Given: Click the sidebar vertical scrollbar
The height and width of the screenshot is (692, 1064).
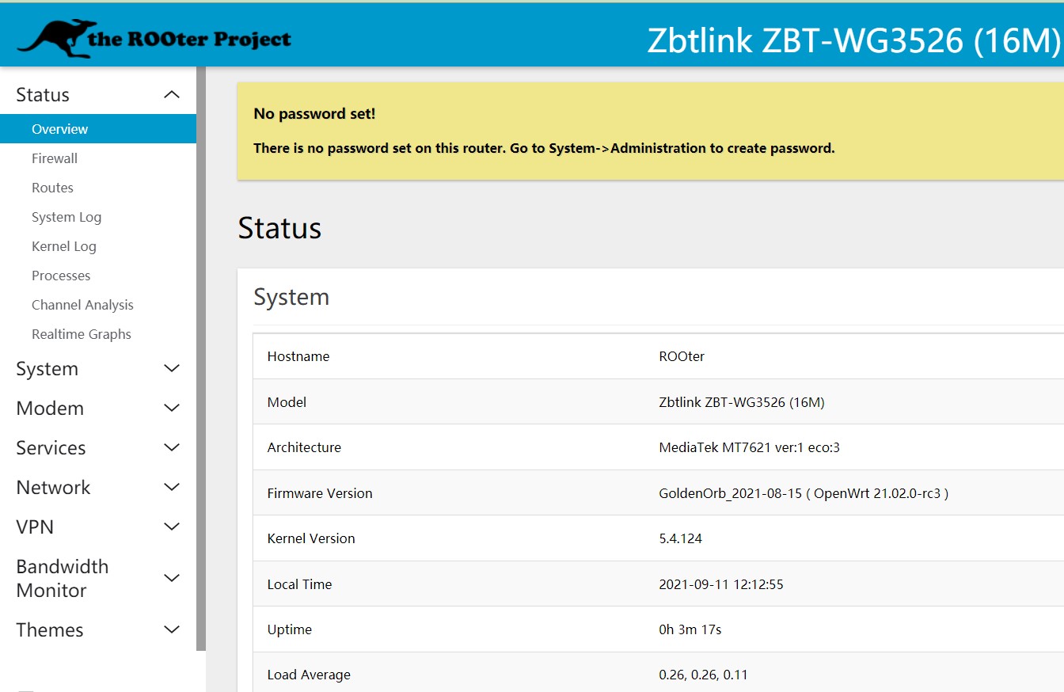Looking at the screenshot, I should point(201,359).
